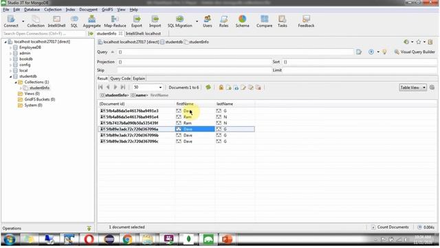Open the Compare tool

coord(264,21)
